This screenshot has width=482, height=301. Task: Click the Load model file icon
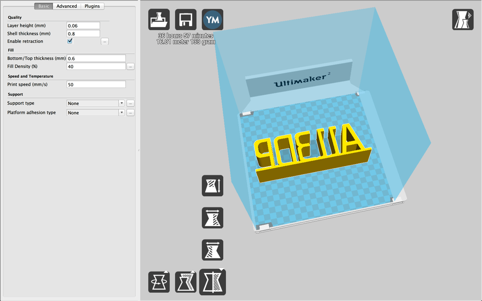159,19
